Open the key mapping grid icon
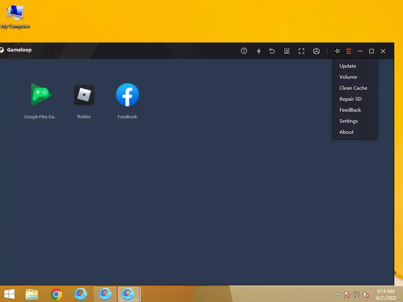Image resolution: width=403 pixels, height=302 pixels. coord(287,51)
